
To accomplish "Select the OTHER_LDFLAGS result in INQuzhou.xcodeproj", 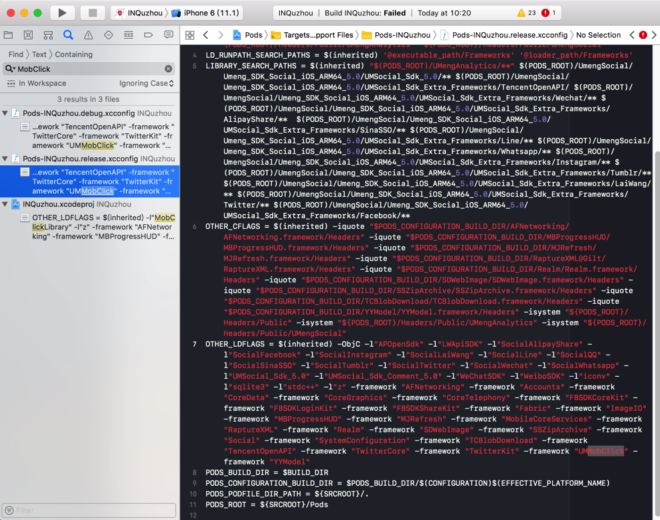I will pos(90,227).
